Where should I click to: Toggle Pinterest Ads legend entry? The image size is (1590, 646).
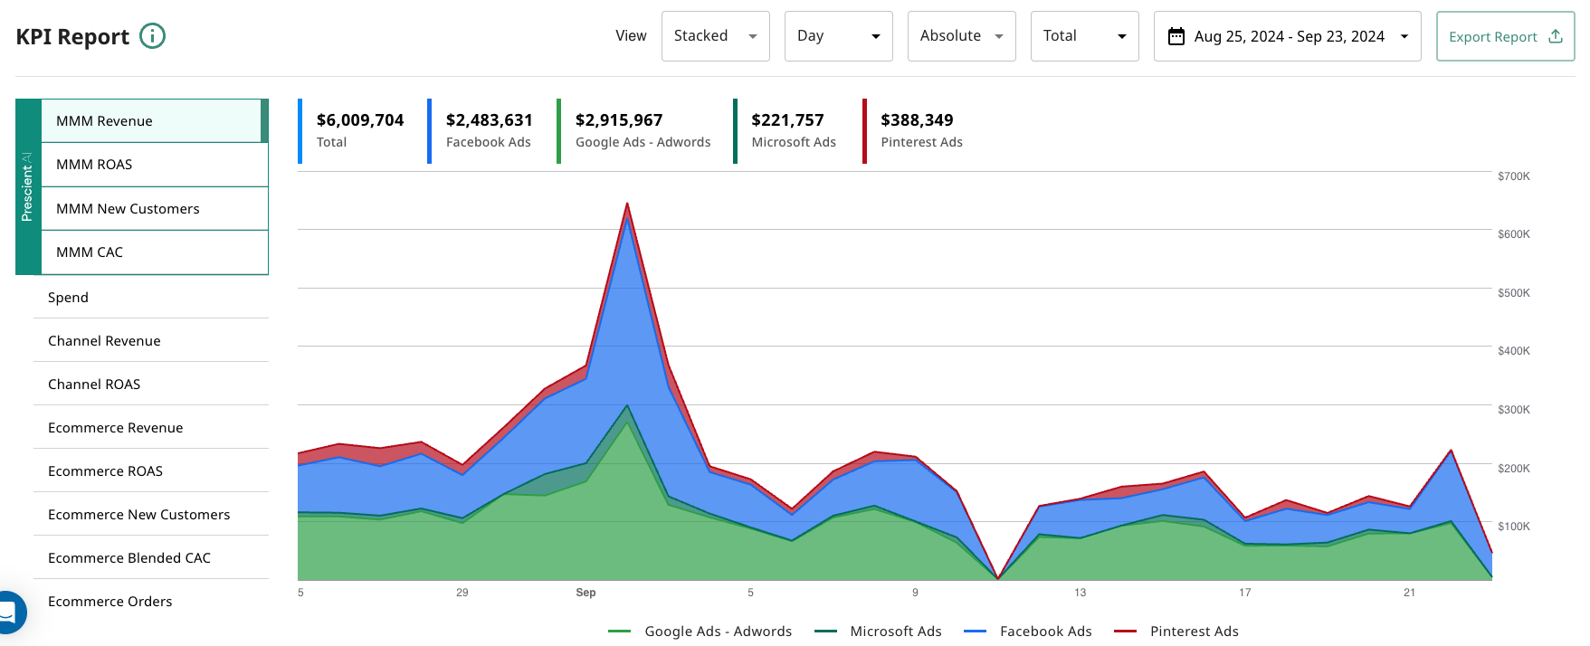1176,632
